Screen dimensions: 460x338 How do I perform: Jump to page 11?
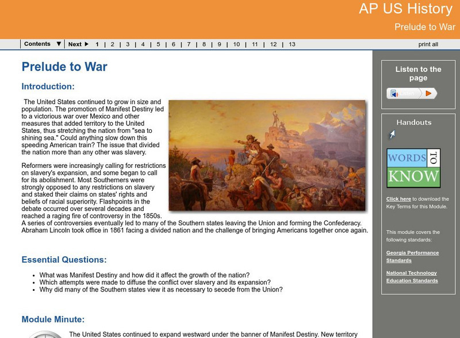click(255, 44)
